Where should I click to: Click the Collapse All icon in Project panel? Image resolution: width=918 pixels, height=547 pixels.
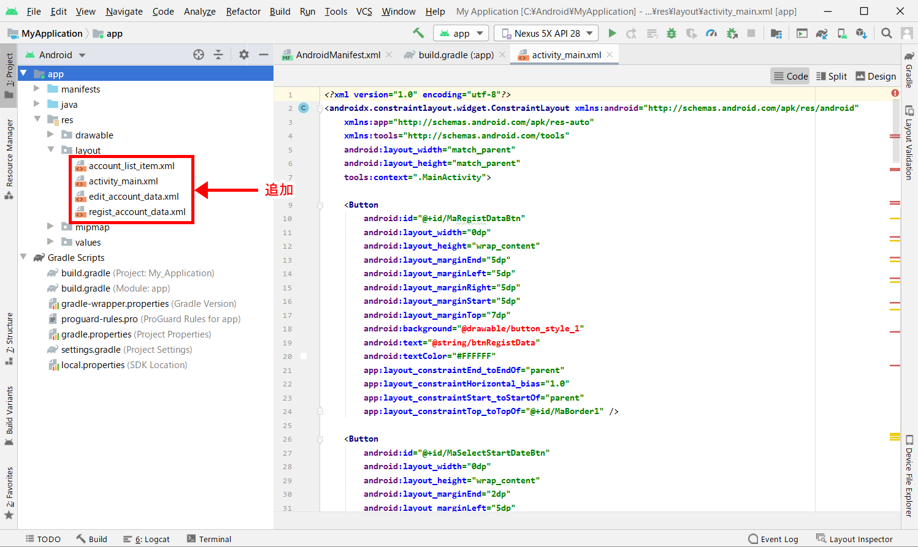point(218,55)
